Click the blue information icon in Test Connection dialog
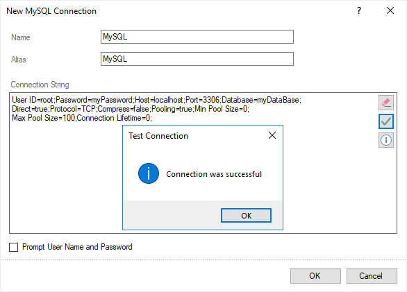Image resolution: width=407 pixels, height=292 pixels. click(149, 173)
